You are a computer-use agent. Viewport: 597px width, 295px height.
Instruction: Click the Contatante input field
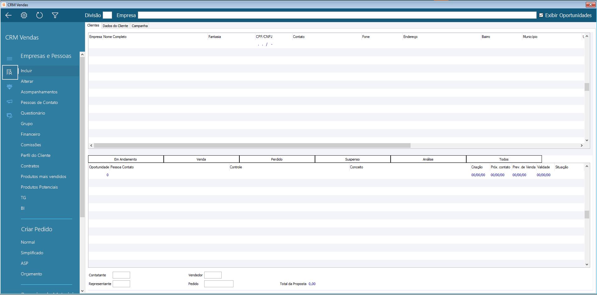pyautogui.click(x=121, y=275)
